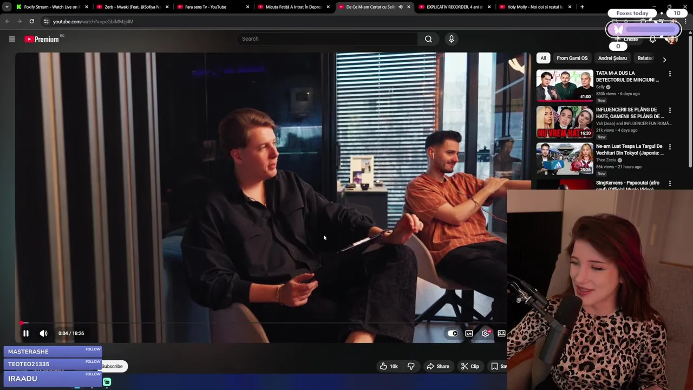Screen dimensions: 693x390
Task: Pause the playing video
Action: click(x=25, y=333)
